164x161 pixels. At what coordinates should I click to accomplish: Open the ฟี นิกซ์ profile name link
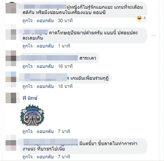point(30,98)
